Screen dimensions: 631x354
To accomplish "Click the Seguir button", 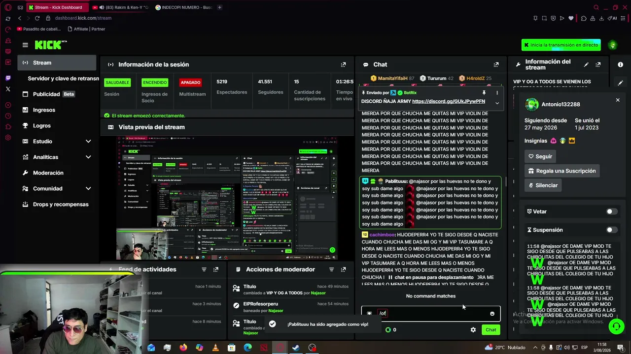I will tap(540, 156).
